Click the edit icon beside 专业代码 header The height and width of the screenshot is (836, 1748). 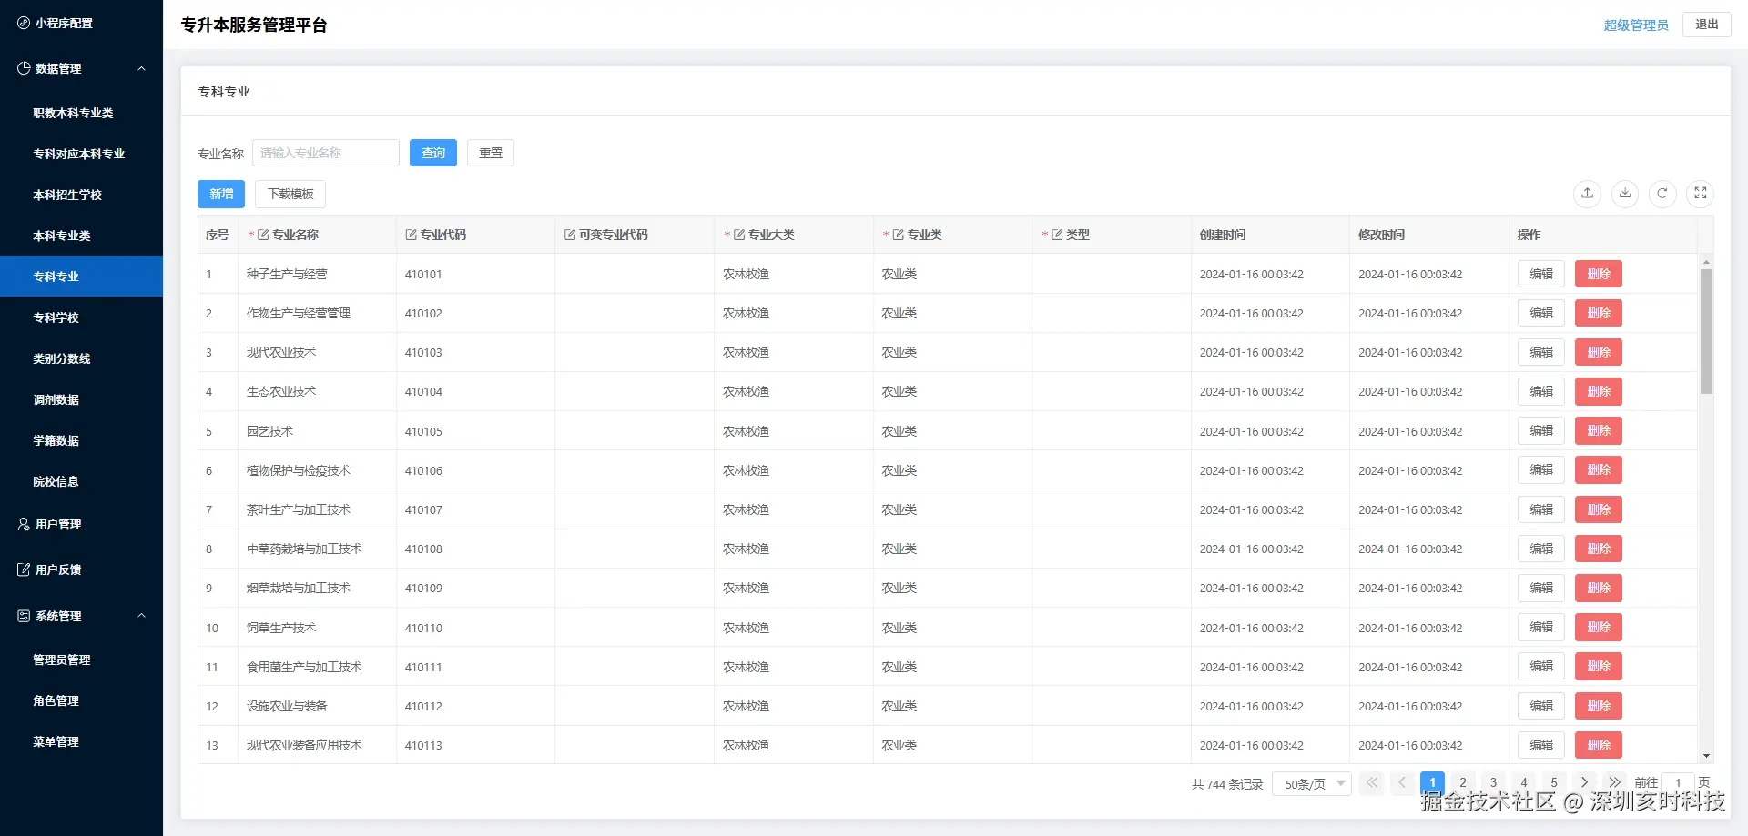point(411,235)
